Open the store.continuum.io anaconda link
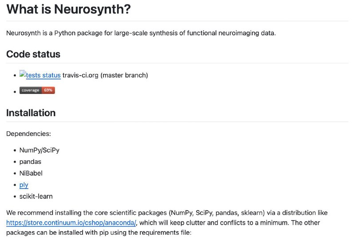 click(x=71, y=223)
